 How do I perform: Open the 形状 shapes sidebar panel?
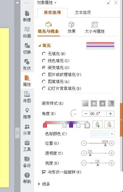27,65
